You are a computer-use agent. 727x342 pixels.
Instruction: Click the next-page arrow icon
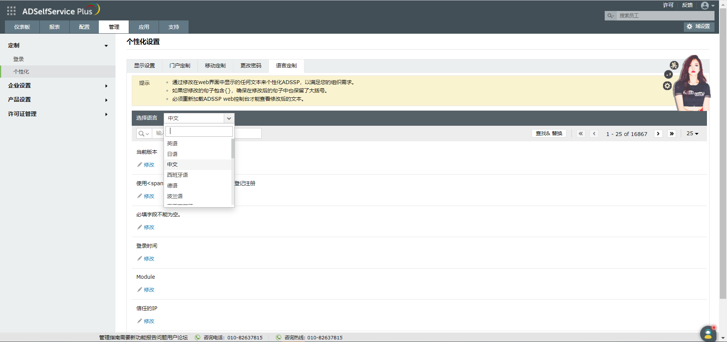point(658,133)
